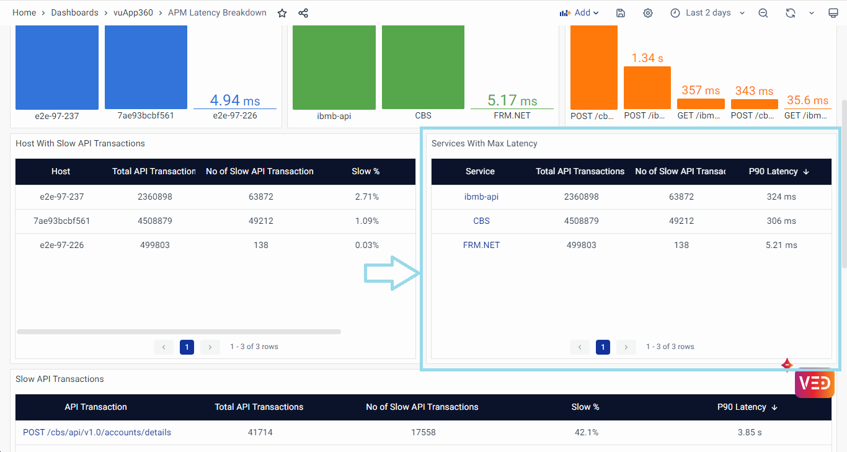Star this dashboard as favorite
This screenshot has height=452, width=847.
point(282,13)
